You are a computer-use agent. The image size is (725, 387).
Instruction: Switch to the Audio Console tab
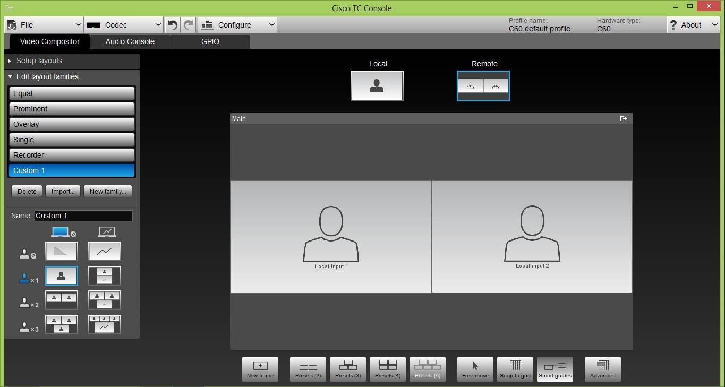coord(130,41)
